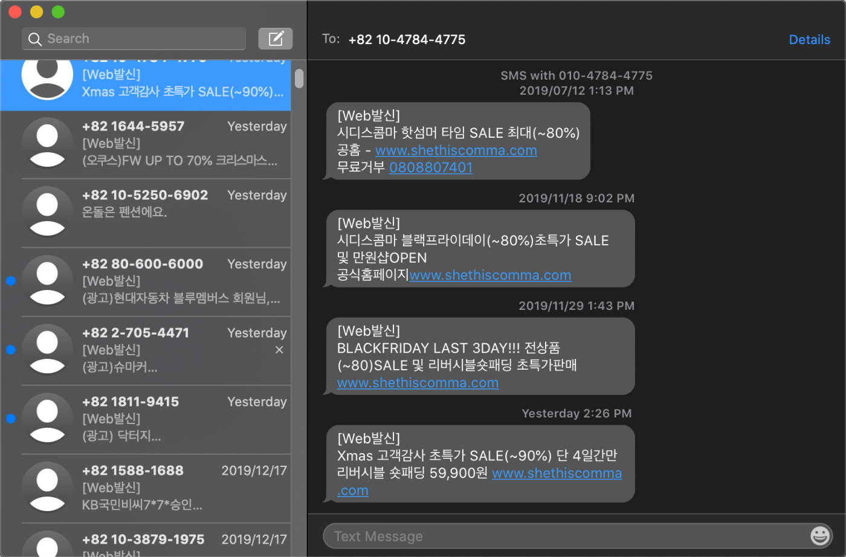Image resolution: width=846 pixels, height=557 pixels.
Task: Open the Details link
Action: tap(809, 40)
